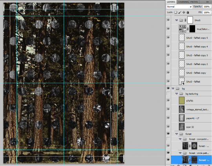Collapse the forest group triangle
Screen dimensions: 212x166
coord(176,134)
